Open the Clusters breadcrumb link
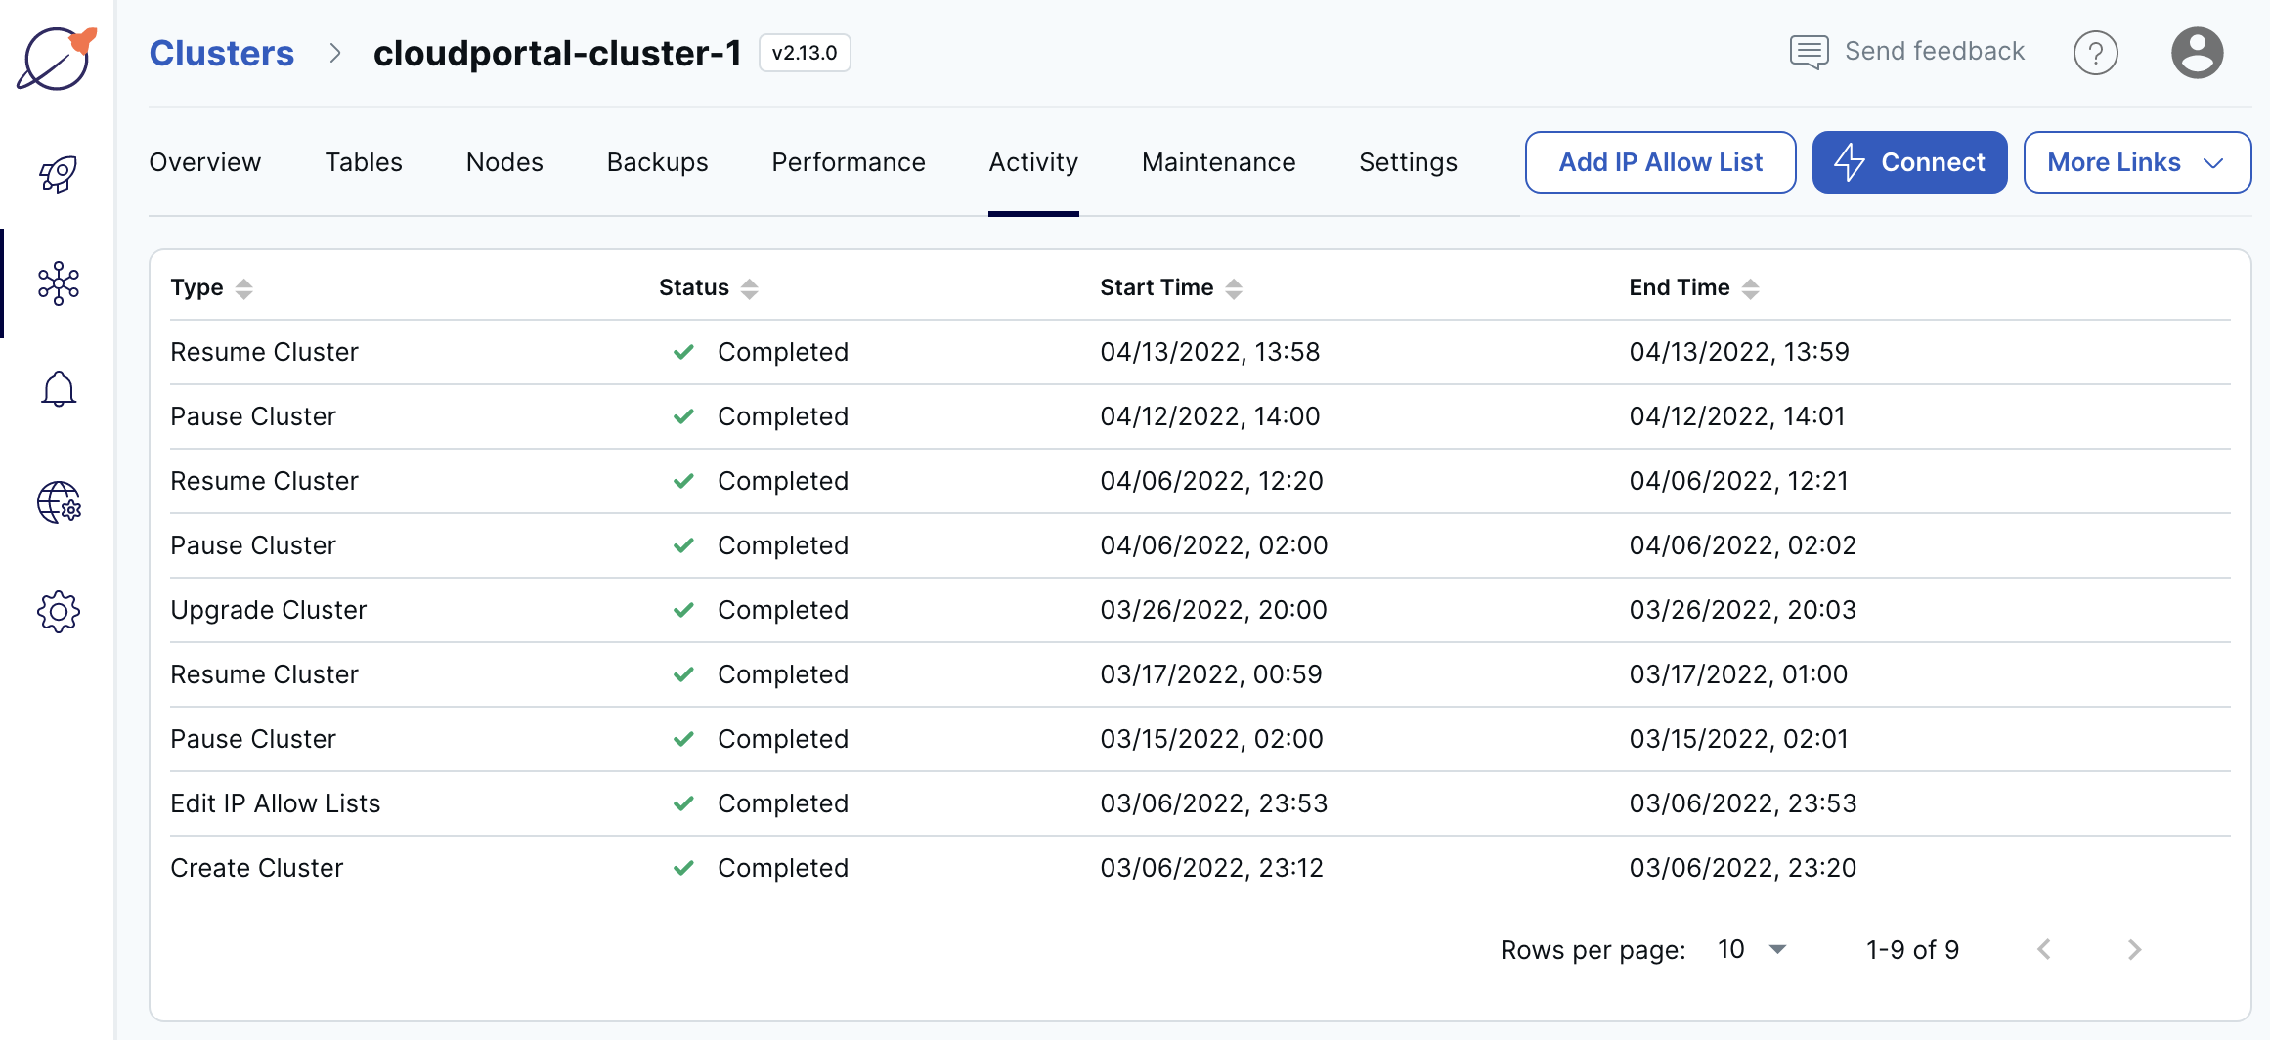2270x1040 pixels. pyautogui.click(x=222, y=53)
